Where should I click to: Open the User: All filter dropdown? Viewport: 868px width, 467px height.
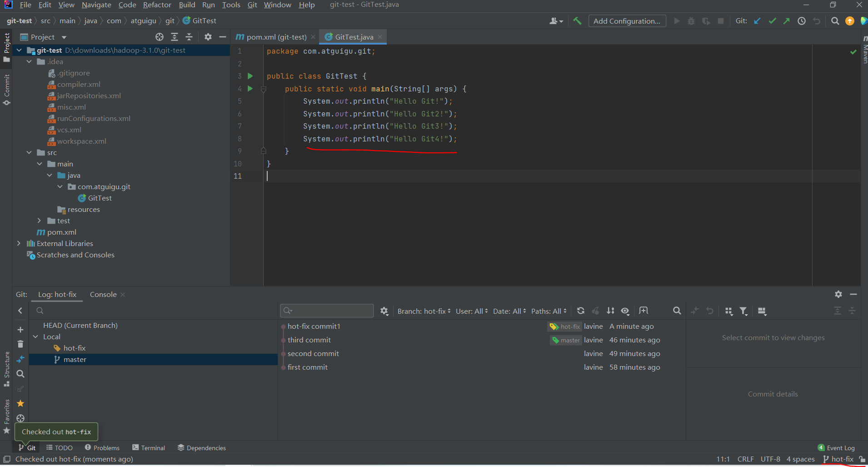pyautogui.click(x=472, y=311)
